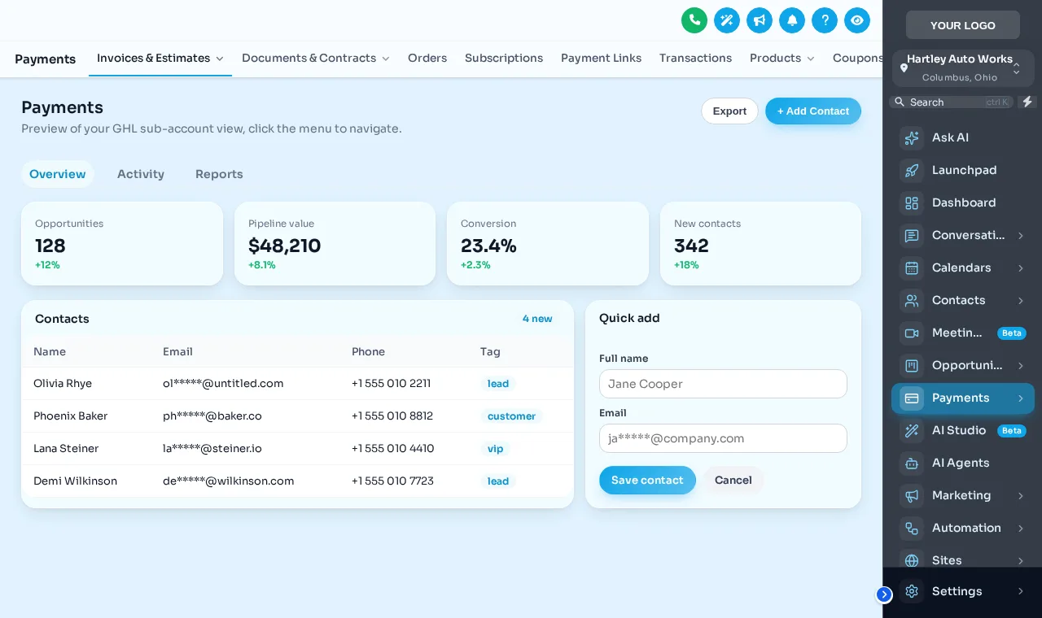1042x618 pixels.
Task: Open the Launchpad rocket icon
Action: (912, 170)
